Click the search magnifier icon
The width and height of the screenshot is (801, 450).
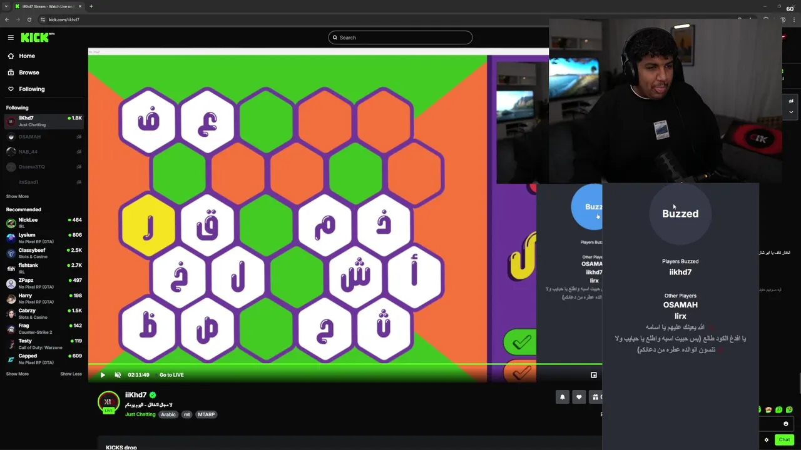tap(335, 37)
